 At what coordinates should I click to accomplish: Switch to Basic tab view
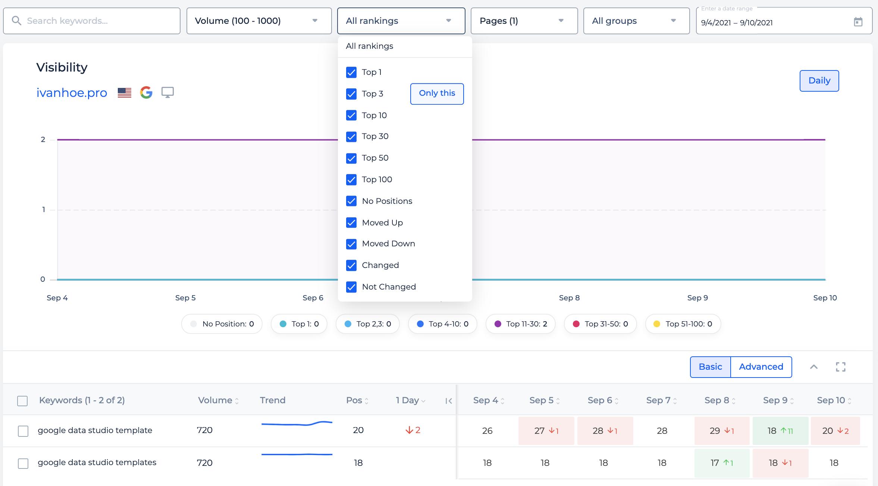click(x=710, y=366)
